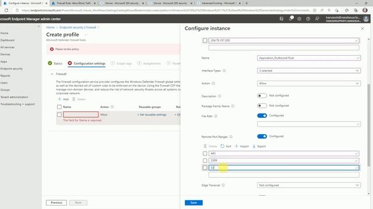The height and width of the screenshot is (209, 373).
Task: Click the browser address bar
Action: click(166, 10)
